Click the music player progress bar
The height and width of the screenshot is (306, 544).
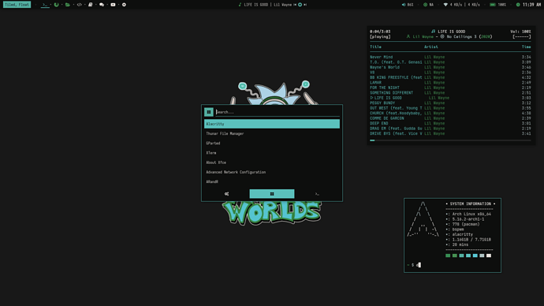[x=450, y=140]
